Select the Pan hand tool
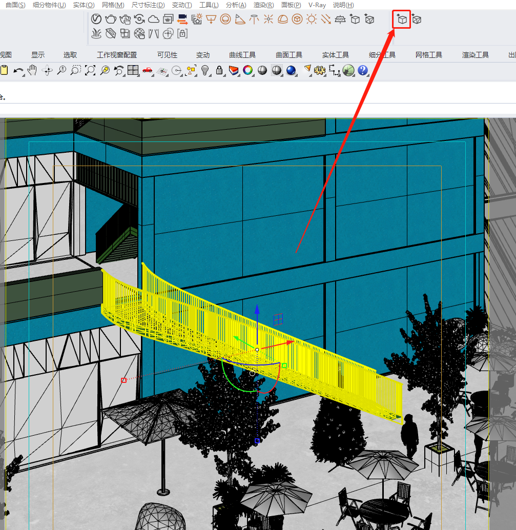The height and width of the screenshot is (530, 516). 33,70
